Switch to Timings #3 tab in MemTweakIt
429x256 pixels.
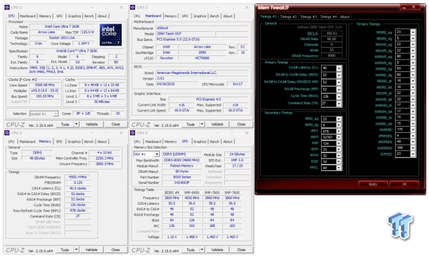(x=308, y=17)
